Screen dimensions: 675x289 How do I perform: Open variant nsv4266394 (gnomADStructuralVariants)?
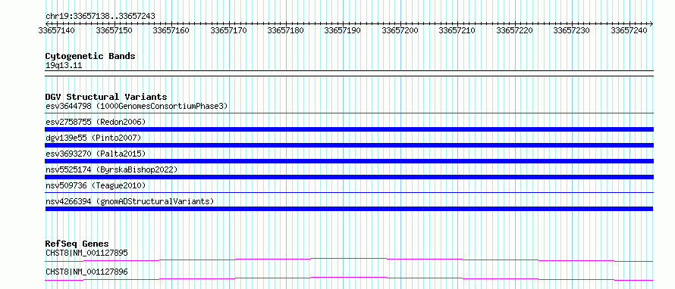tap(130, 201)
